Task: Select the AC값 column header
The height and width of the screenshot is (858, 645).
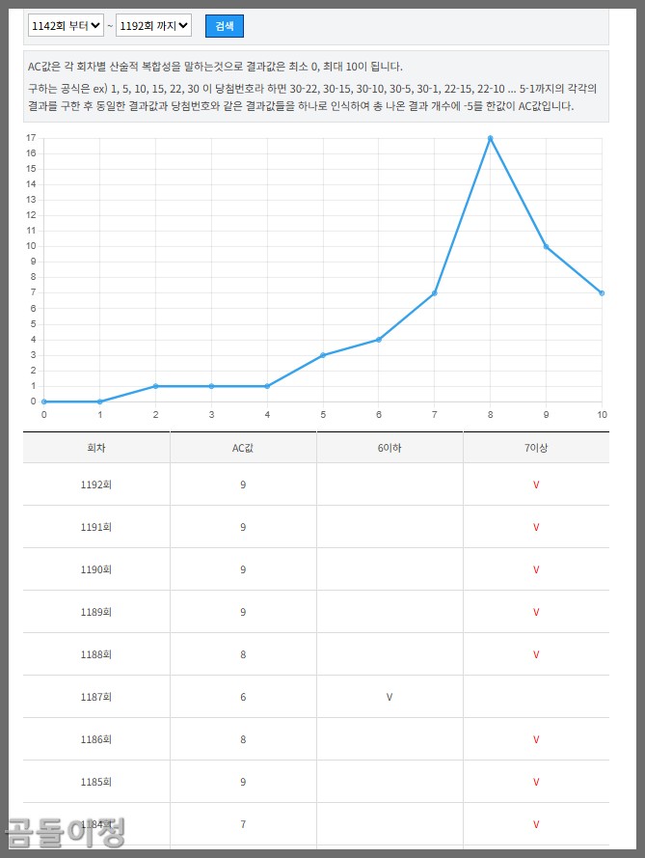Action: (243, 448)
